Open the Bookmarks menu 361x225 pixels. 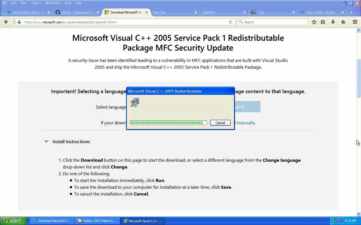pyautogui.click(x=53, y=3)
